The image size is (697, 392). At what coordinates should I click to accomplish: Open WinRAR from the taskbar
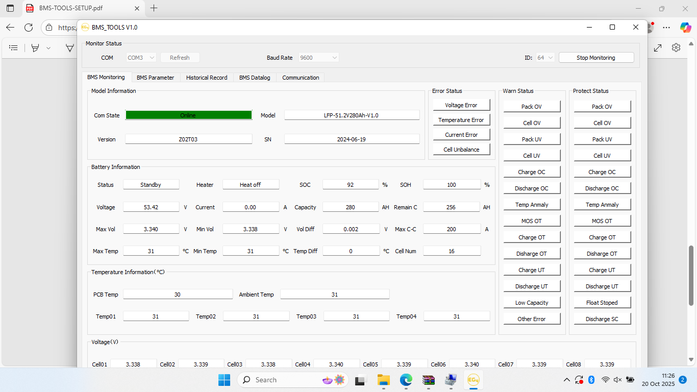(x=428, y=380)
